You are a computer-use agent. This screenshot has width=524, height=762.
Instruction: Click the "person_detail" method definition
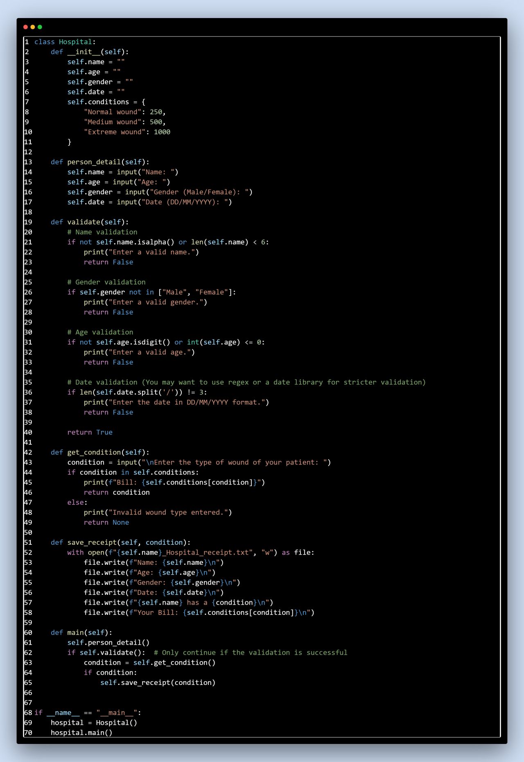pos(94,162)
